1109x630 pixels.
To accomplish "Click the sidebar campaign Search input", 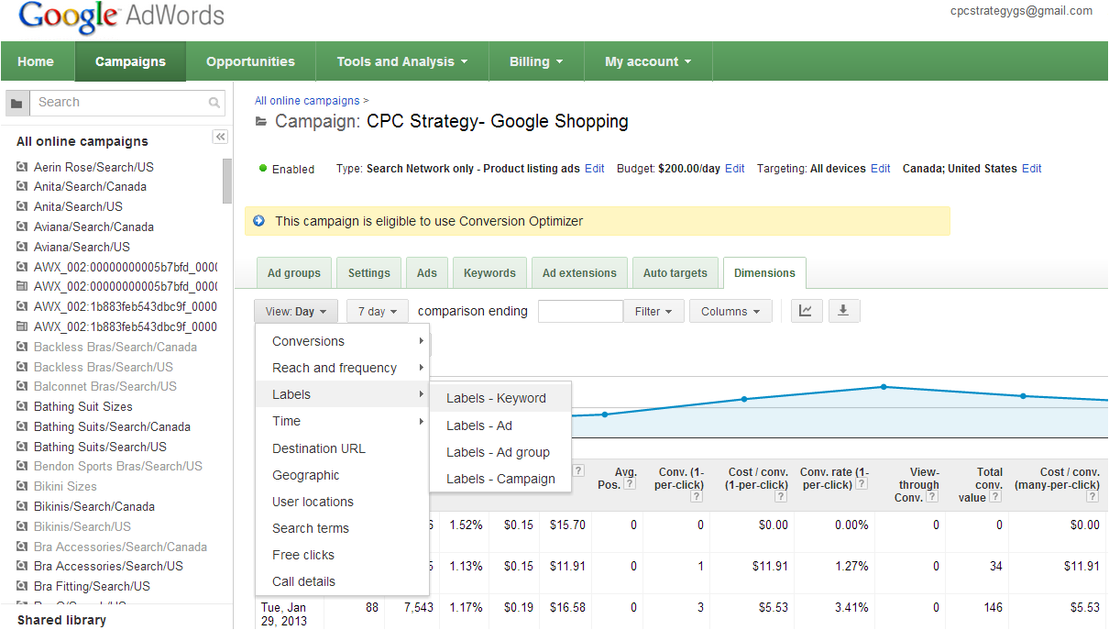I will [x=119, y=103].
